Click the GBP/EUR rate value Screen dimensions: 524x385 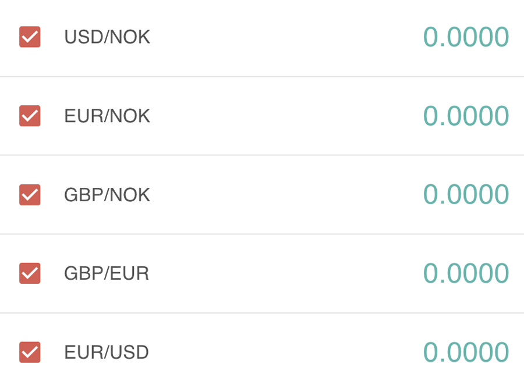(466, 273)
